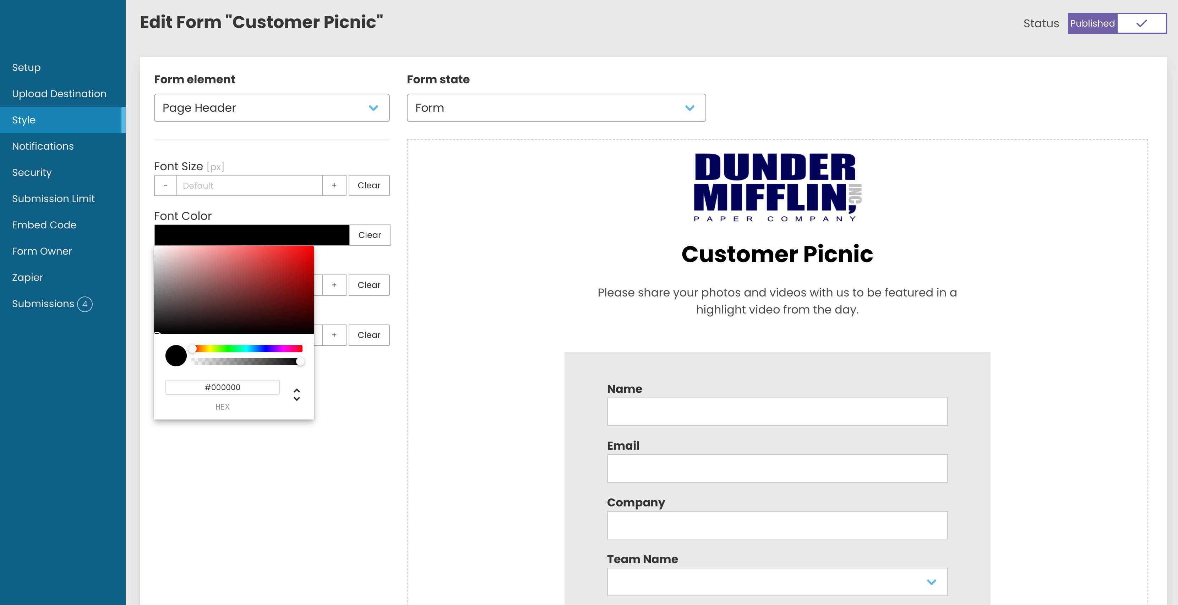Click the Status label text
The width and height of the screenshot is (1178, 605).
(1041, 23)
